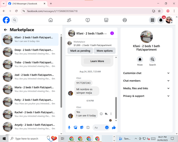Open the Marketplace storefront icon in top navigation
This screenshot has height=142, width=178.
106,20
